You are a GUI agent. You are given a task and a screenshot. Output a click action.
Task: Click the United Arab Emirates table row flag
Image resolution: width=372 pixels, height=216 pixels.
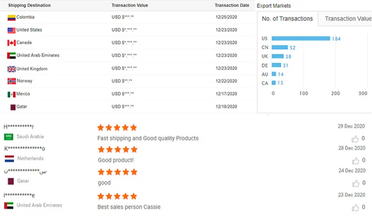tap(11, 56)
